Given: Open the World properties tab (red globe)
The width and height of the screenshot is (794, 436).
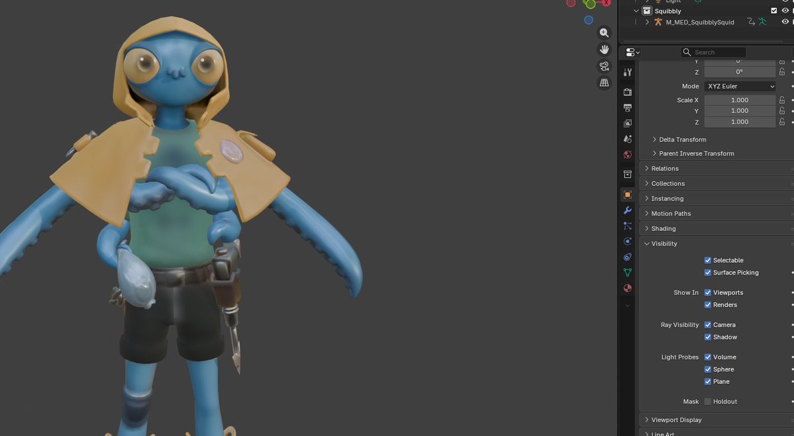Looking at the screenshot, I should point(627,155).
